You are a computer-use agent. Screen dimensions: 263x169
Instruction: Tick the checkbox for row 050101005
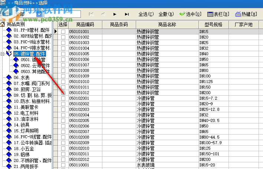(63, 54)
